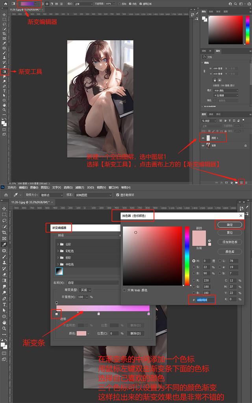This screenshot has height=403, width=252.
Task: Click the create new layer icon
Action: (241, 182)
